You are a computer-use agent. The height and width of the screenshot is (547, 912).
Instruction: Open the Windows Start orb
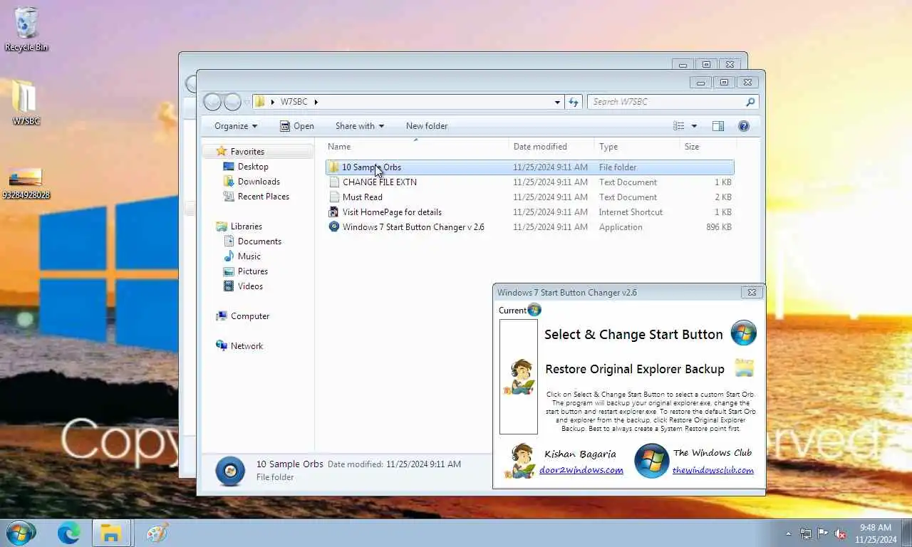tap(19, 533)
